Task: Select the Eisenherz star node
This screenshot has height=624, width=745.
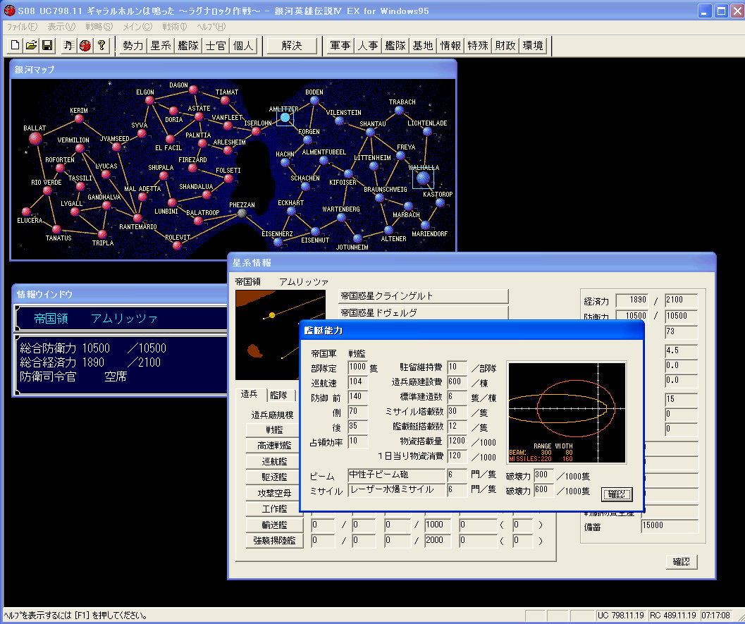Action: [278, 243]
